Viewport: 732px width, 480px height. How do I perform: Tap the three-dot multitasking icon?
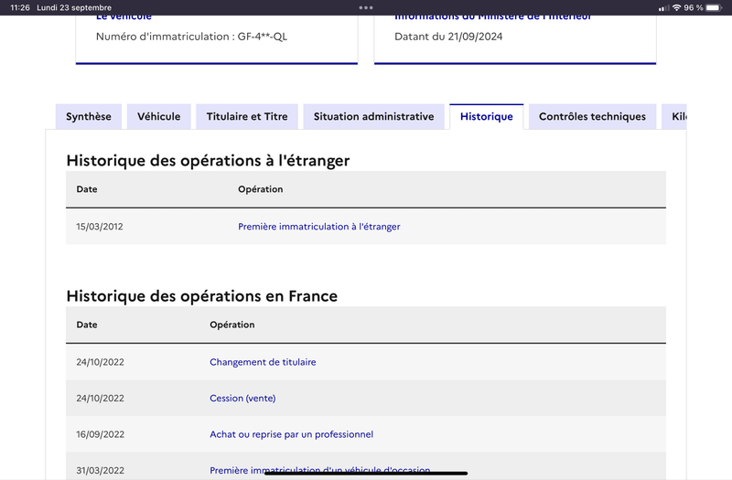pyautogui.click(x=366, y=7)
